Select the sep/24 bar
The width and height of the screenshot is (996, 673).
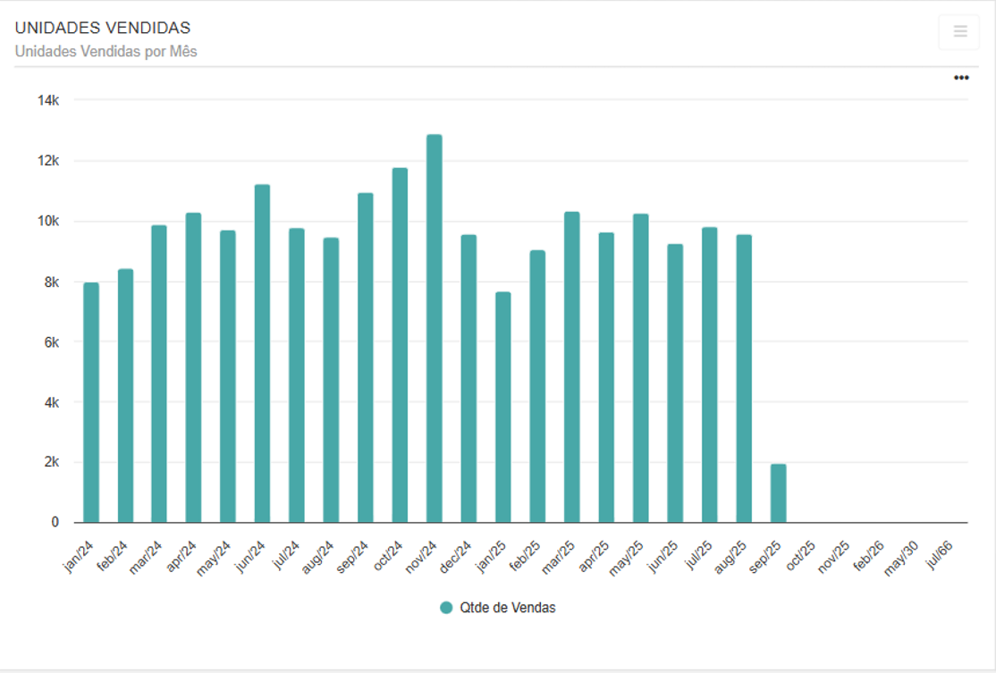point(366,358)
